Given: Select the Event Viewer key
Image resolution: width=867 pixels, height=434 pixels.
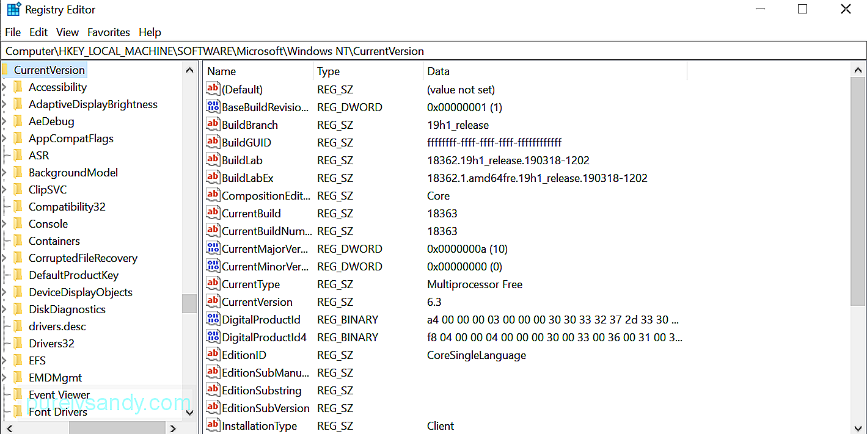Looking at the screenshot, I should click(59, 394).
